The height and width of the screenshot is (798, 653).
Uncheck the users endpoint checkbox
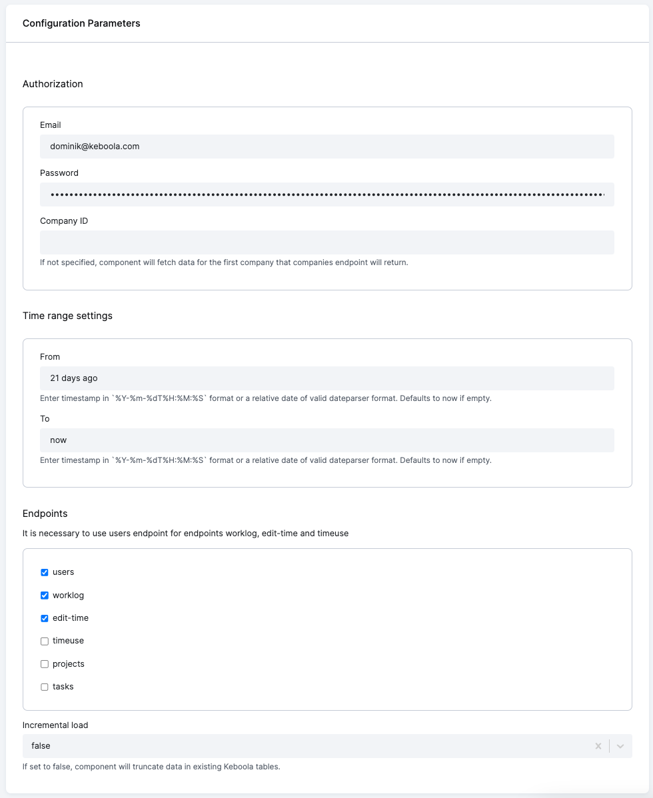click(x=45, y=573)
